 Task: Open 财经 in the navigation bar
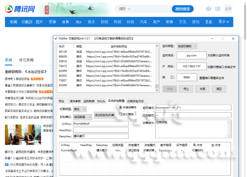pyautogui.click(x=105, y=22)
